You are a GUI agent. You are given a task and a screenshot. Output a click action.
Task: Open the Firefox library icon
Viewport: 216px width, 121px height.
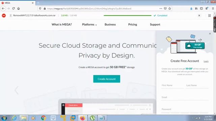[x=196, y=8]
